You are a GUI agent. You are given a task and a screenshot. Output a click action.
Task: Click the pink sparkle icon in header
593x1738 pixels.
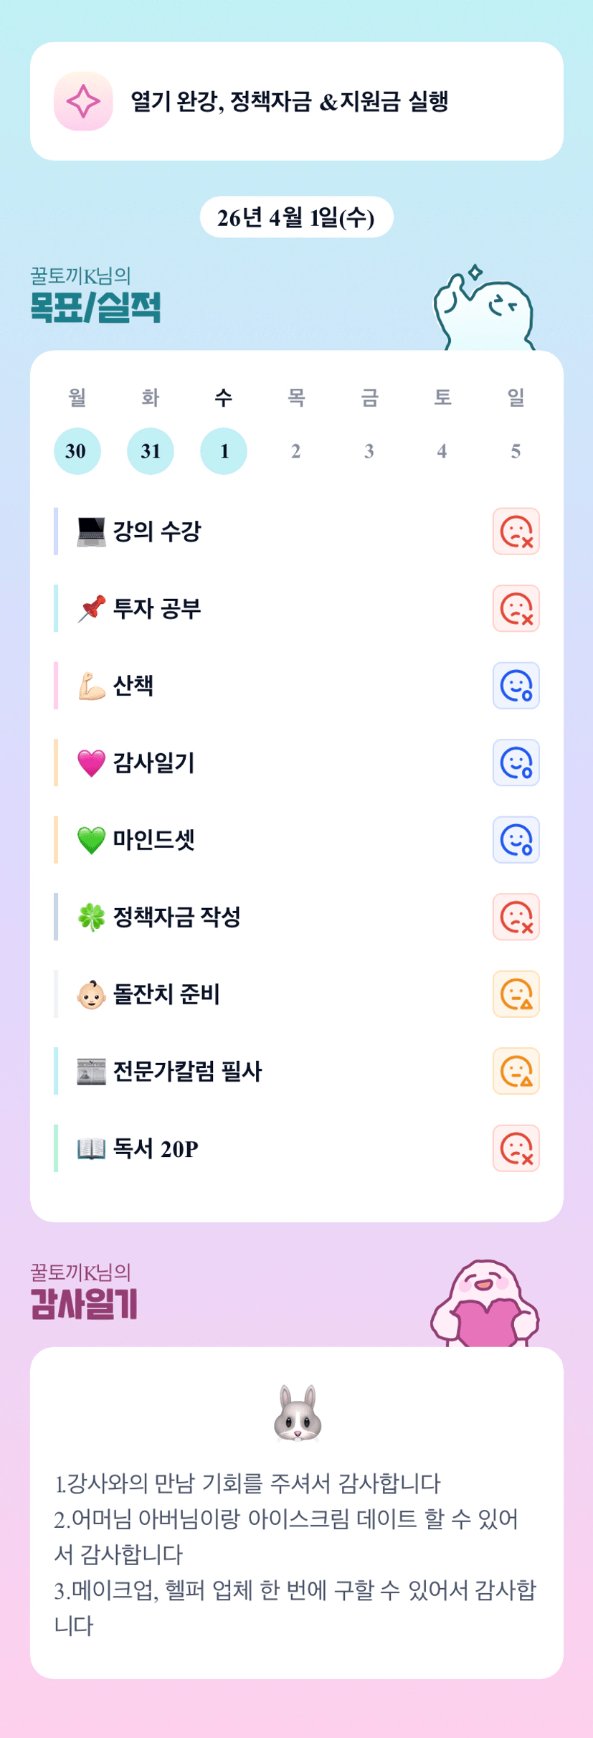(83, 101)
